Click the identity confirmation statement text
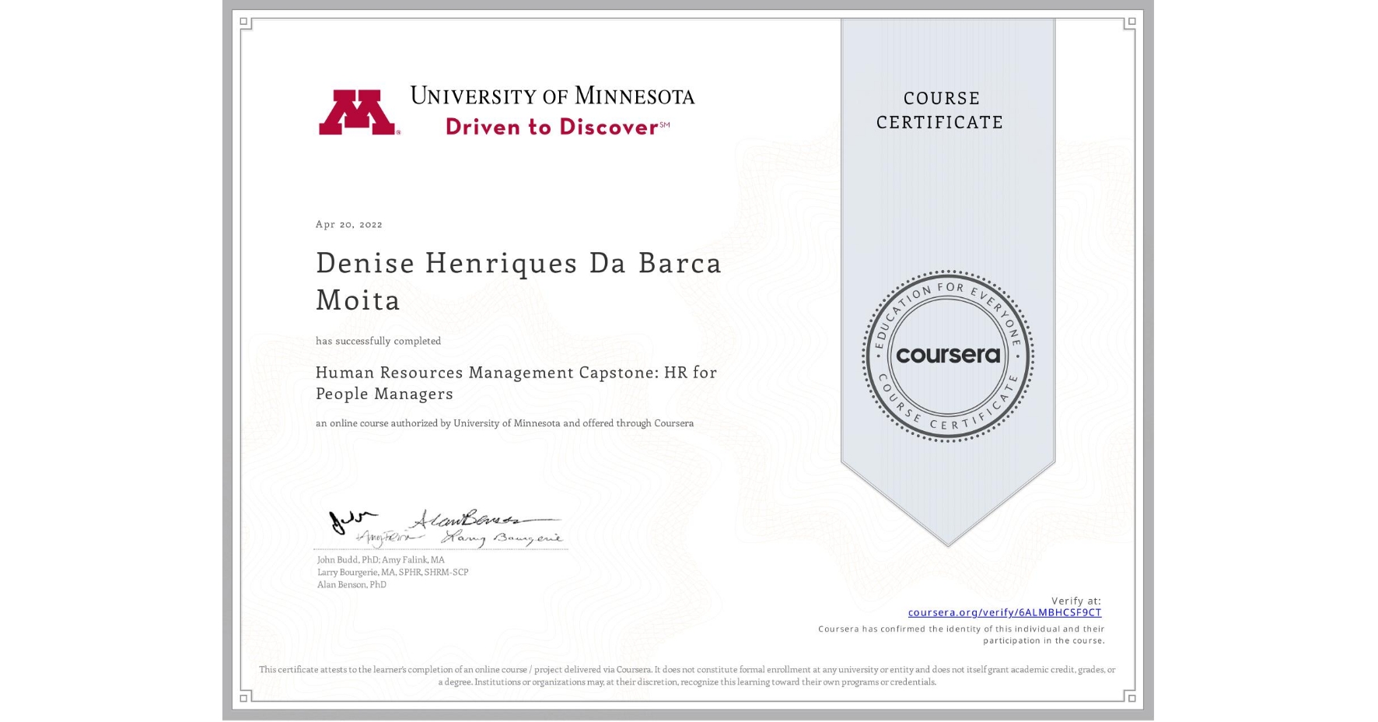 pyautogui.click(x=964, y=634)
